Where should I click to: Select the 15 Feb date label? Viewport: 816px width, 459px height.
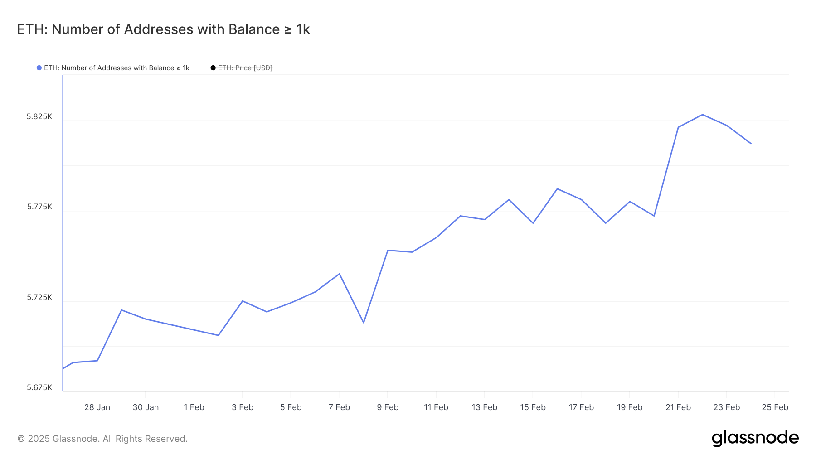(x=533, y=407)
